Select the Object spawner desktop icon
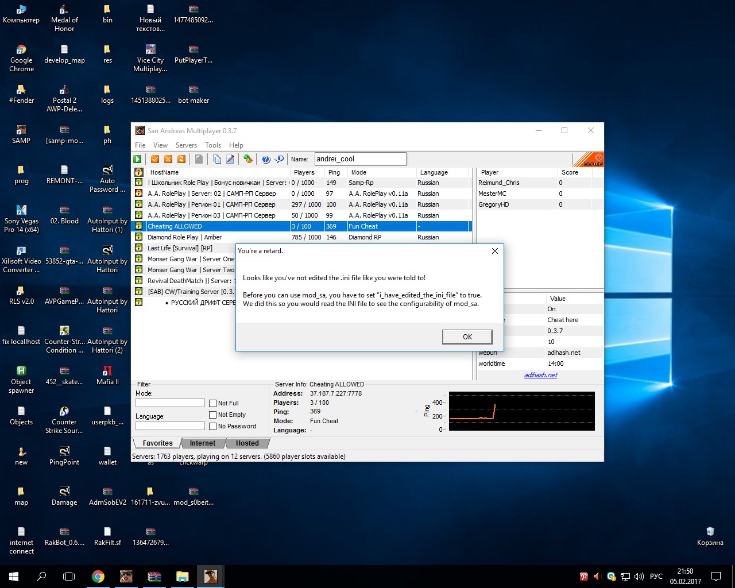The width and height of the screenshot is (735, 588). (x=21, y=380)
